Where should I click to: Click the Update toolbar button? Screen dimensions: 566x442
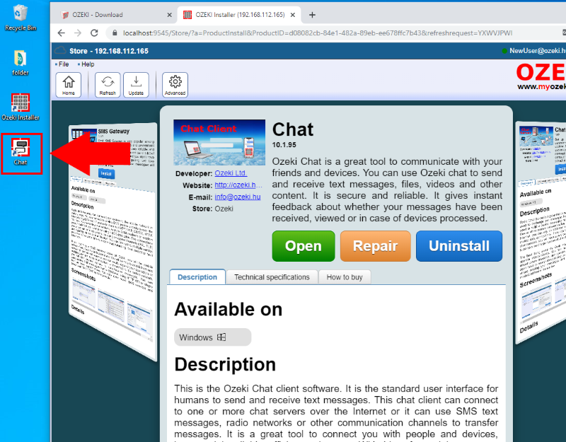[136, 85]
